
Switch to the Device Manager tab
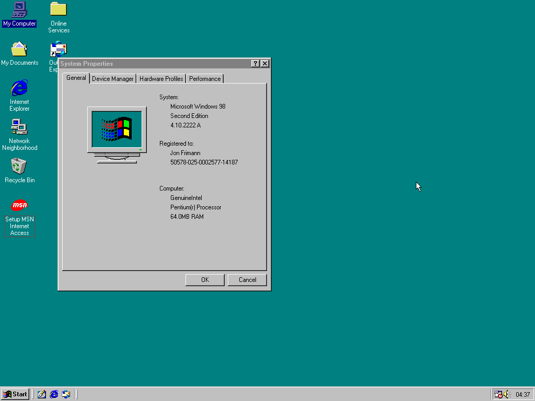click(112, 79)
